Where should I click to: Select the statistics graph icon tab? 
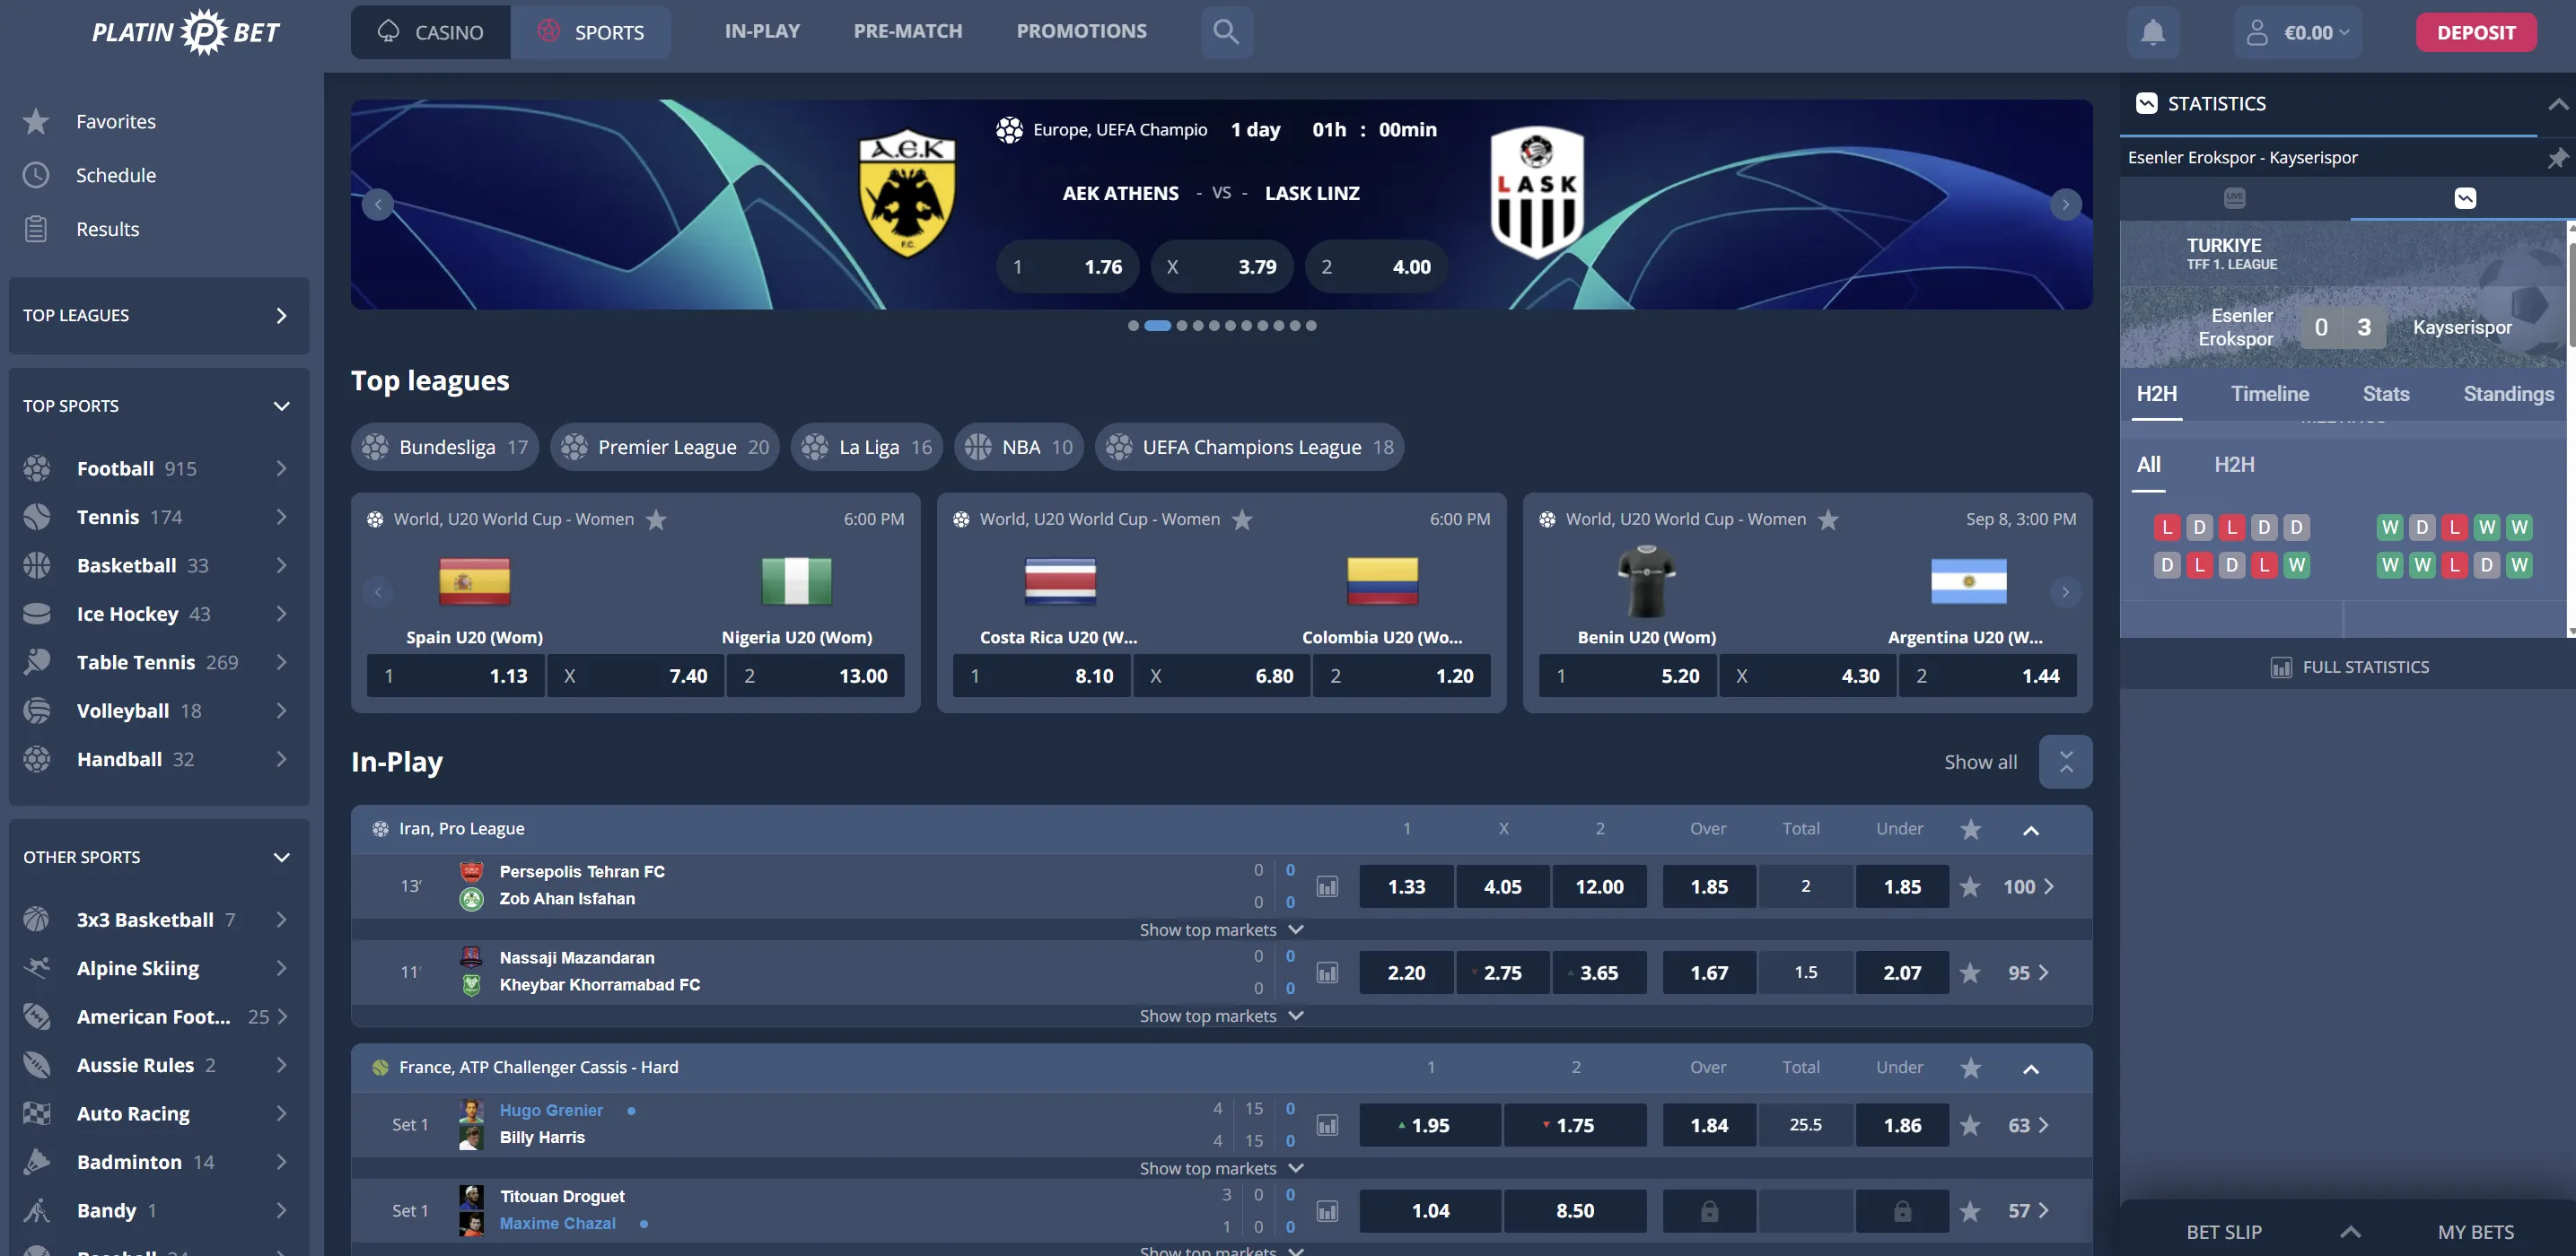point(2465,198)
